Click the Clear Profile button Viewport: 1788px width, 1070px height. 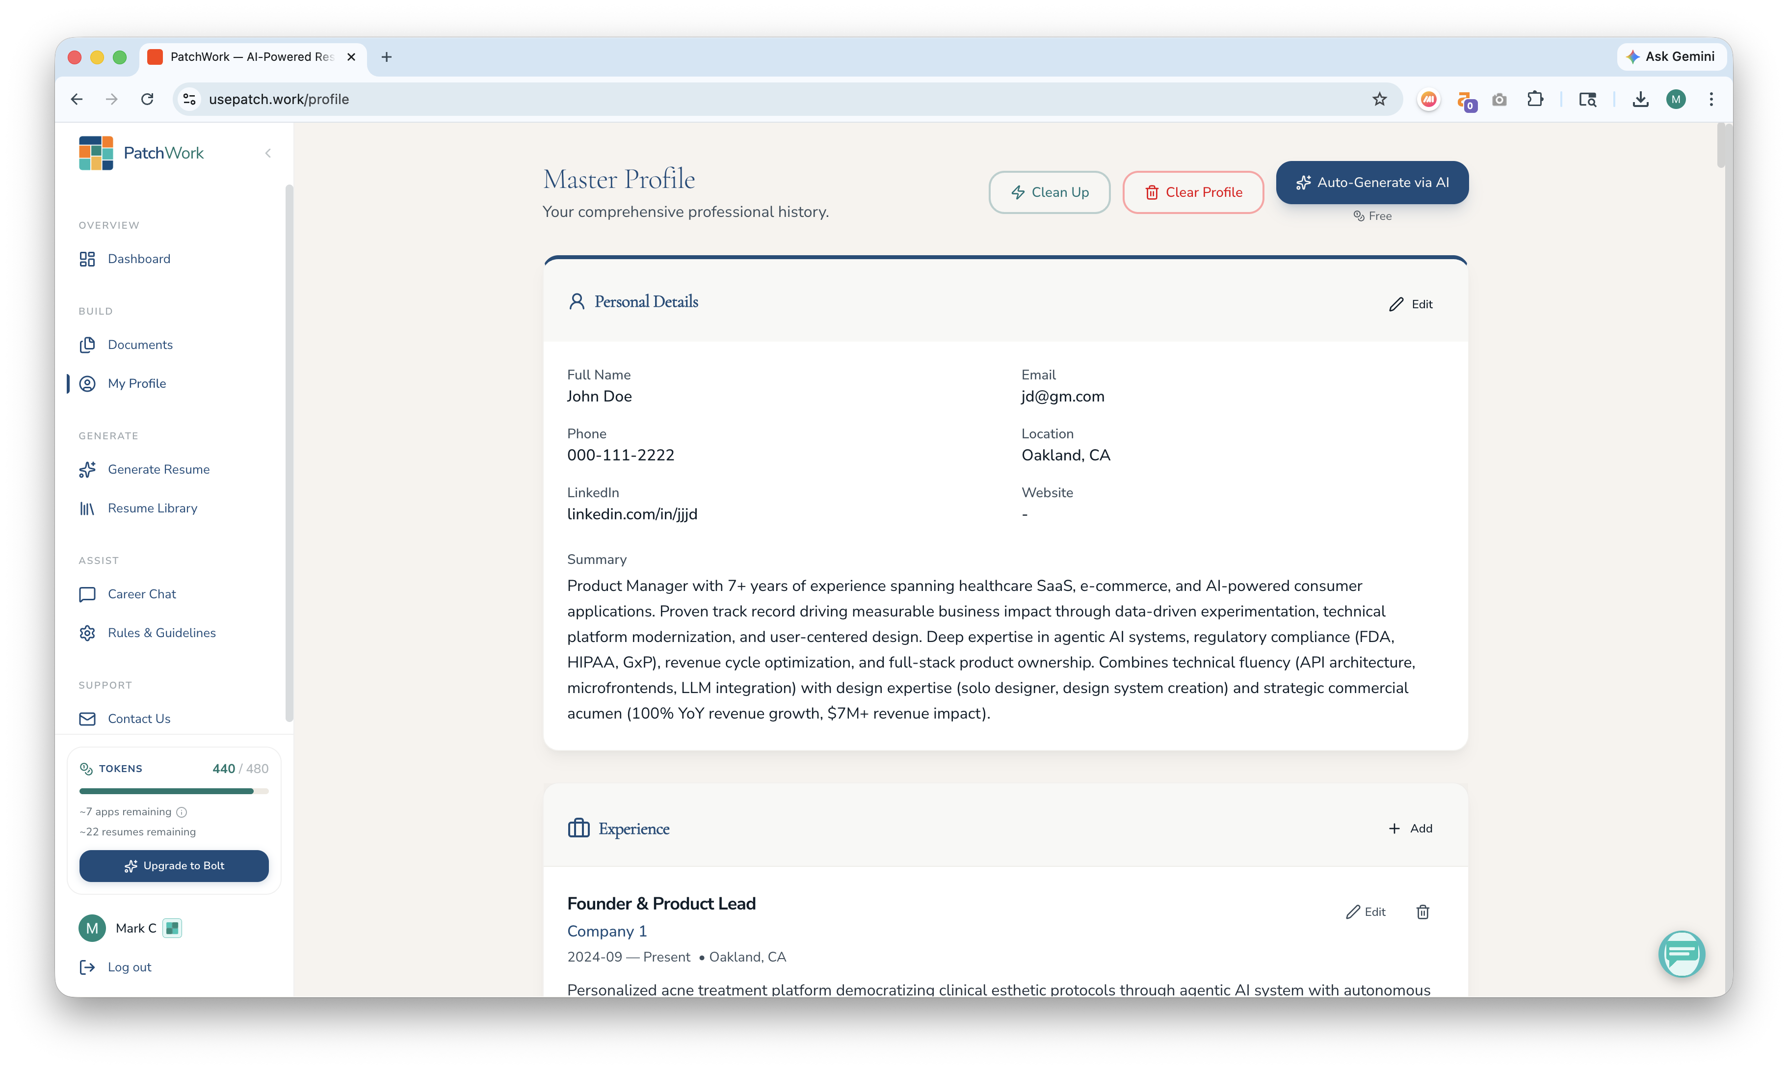(1193, 192)
